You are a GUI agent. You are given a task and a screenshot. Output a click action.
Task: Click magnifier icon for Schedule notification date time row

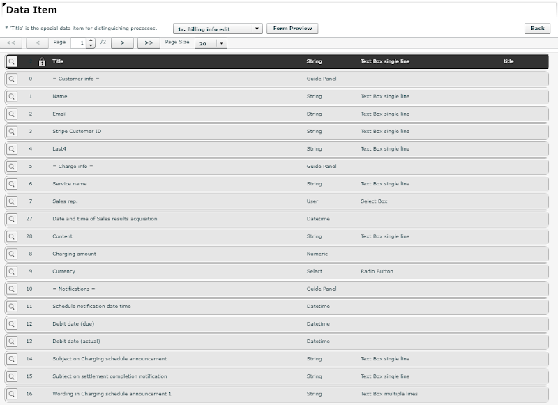12,307
